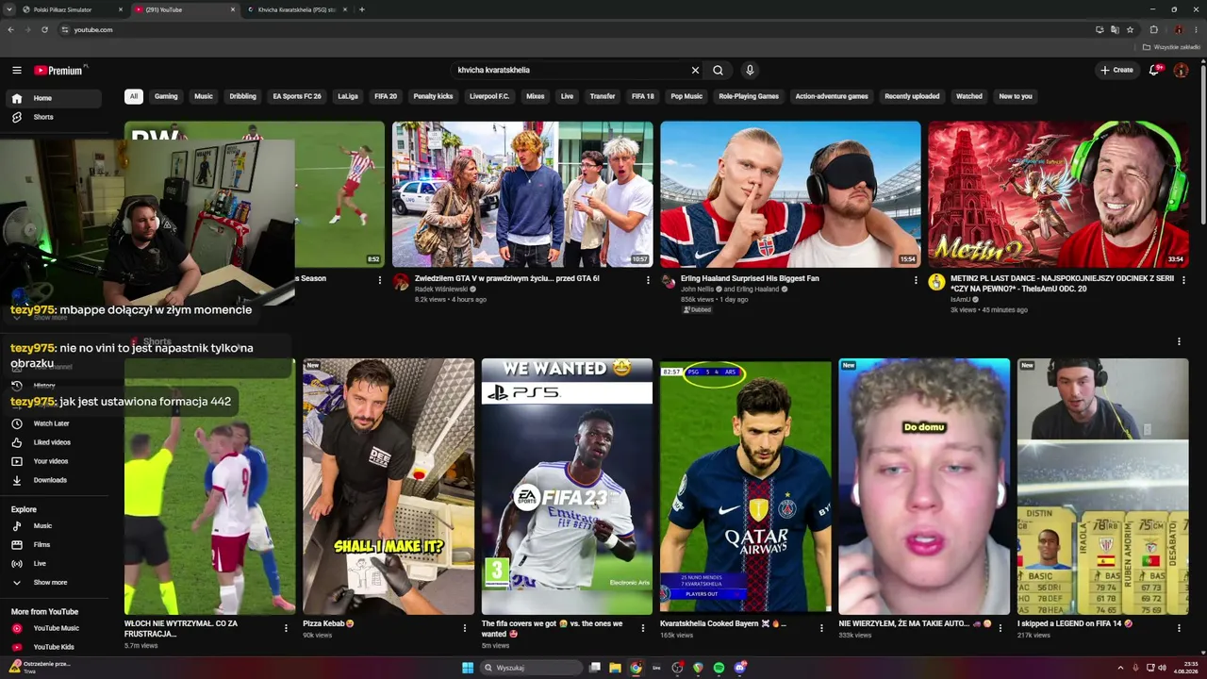Open the Chrome three-dot menu
Image resolution: width=1207 pixels, height=679 pixels.
click(x=1196, y=29)
